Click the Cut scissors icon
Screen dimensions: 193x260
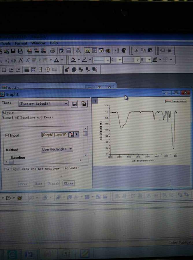tap(136, 50)
